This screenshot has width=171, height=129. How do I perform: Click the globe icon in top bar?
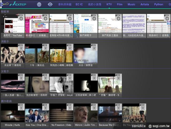coord(39,5)
